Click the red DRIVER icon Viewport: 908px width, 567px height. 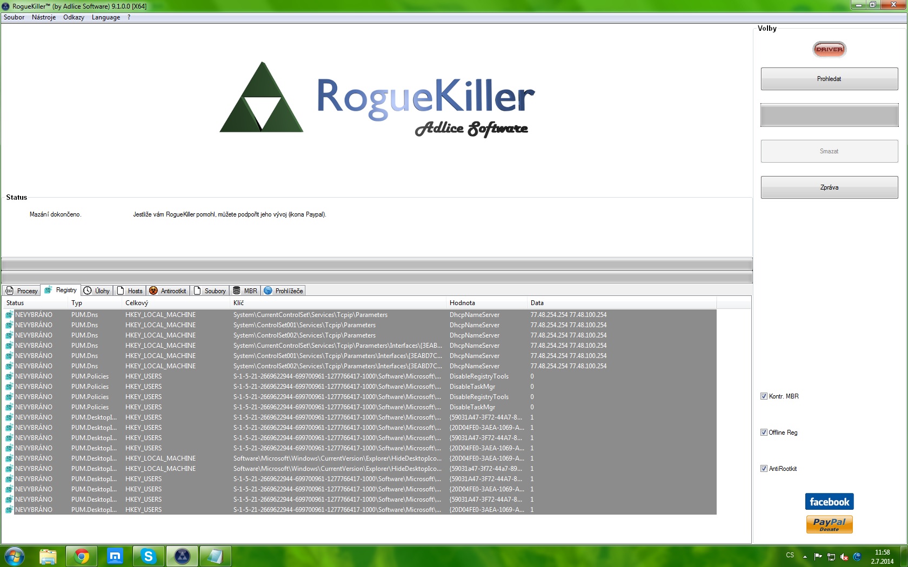point(829,49)
